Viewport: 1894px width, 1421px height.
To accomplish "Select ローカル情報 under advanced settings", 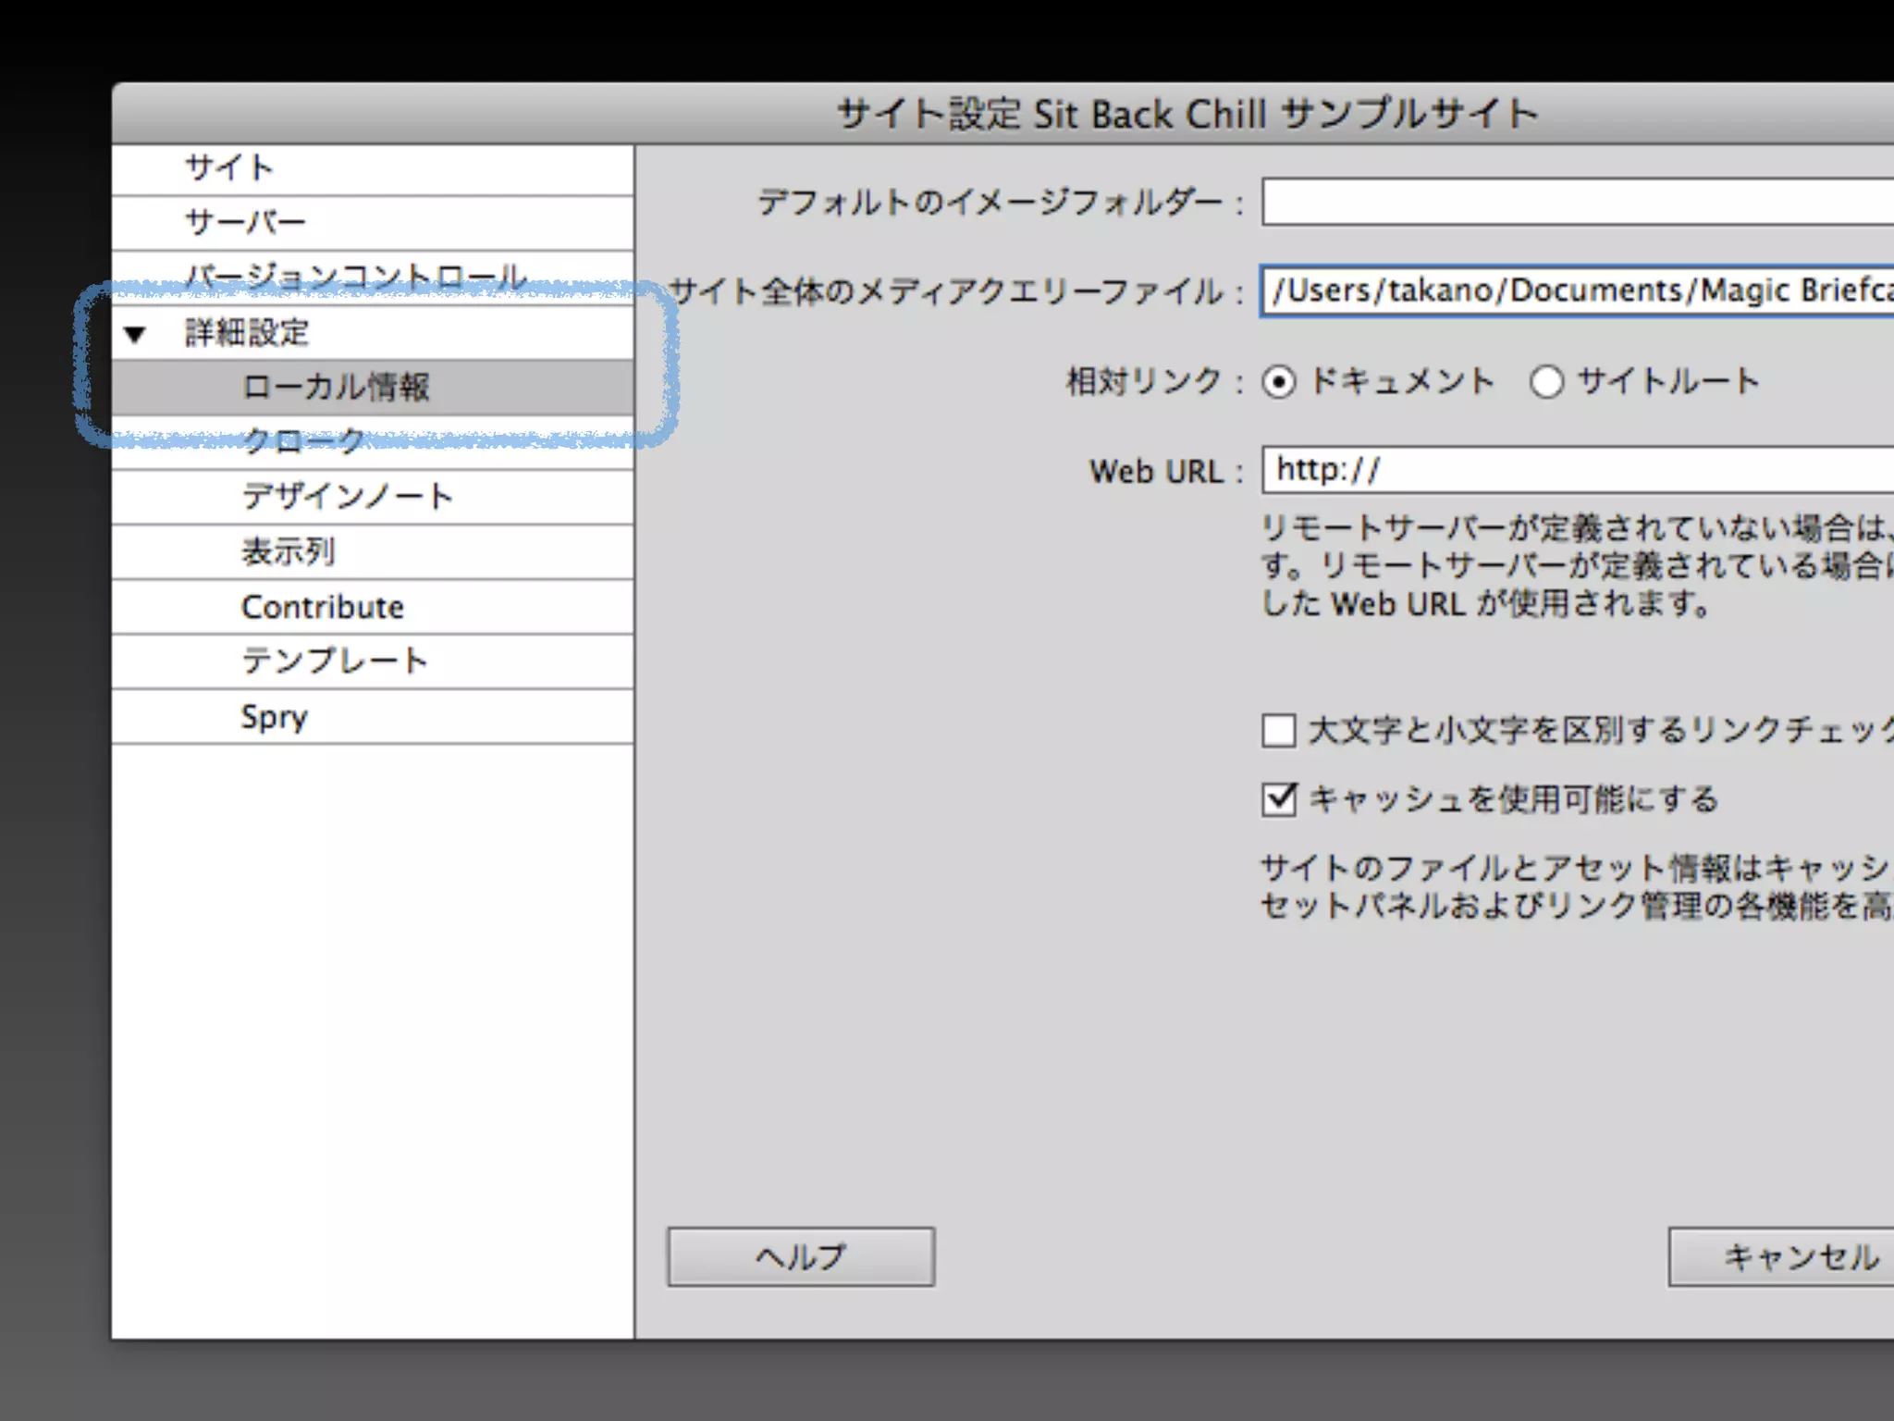I will click(x=336, y=388).
